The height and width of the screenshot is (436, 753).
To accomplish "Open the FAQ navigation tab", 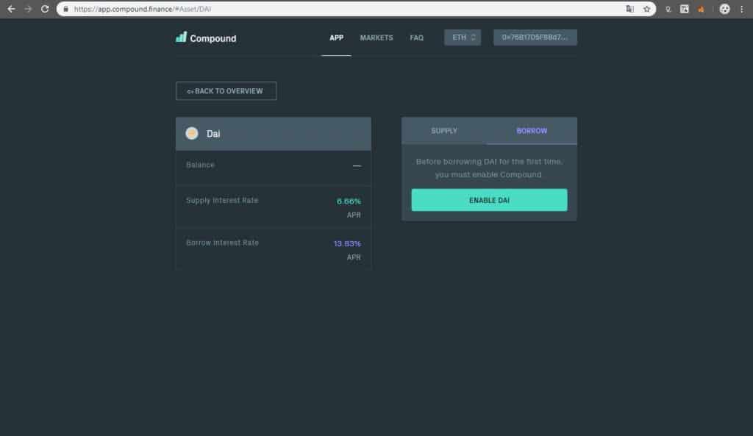I will point(416,38).
